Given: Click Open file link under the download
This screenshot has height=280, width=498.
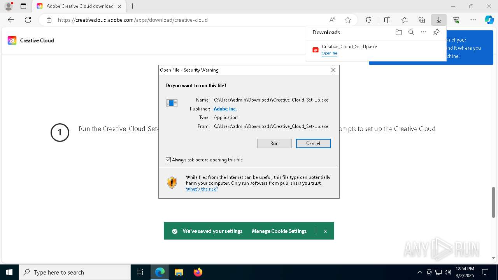Looking at the screenshot, I should coord(330,53).
